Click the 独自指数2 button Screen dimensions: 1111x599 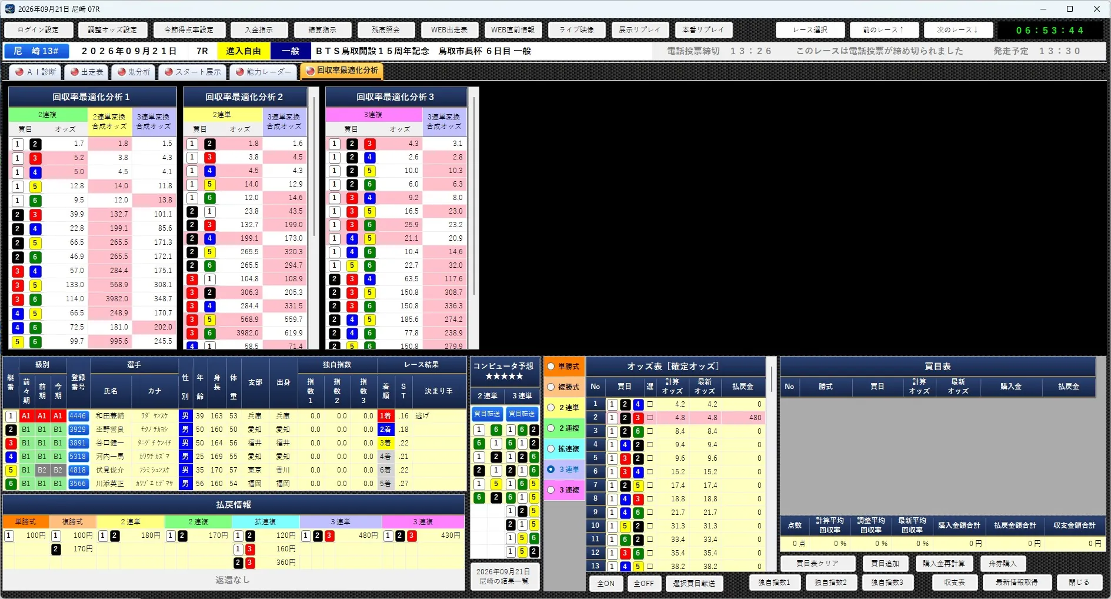(830, 583)
